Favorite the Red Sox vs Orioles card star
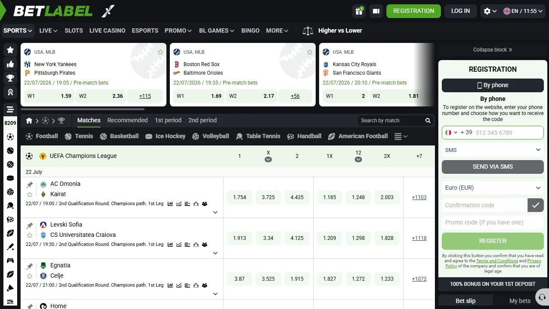549x309 pixels. click(310, 52)
